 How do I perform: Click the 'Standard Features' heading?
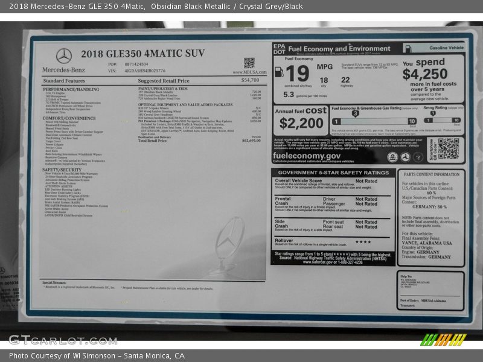(x=64, y=81)
